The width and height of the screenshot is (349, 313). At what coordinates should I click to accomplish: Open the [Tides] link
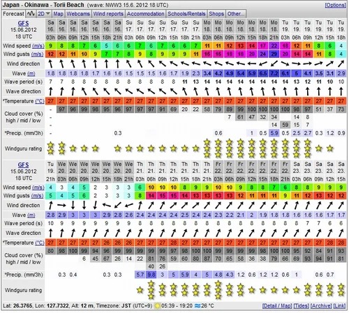[301, 306]
